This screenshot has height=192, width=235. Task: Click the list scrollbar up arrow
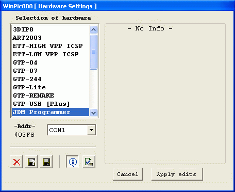coord(93,29)
